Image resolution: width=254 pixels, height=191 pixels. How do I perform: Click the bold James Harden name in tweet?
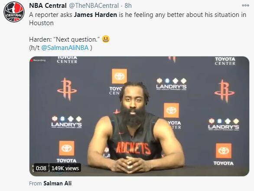coord(95,15)
